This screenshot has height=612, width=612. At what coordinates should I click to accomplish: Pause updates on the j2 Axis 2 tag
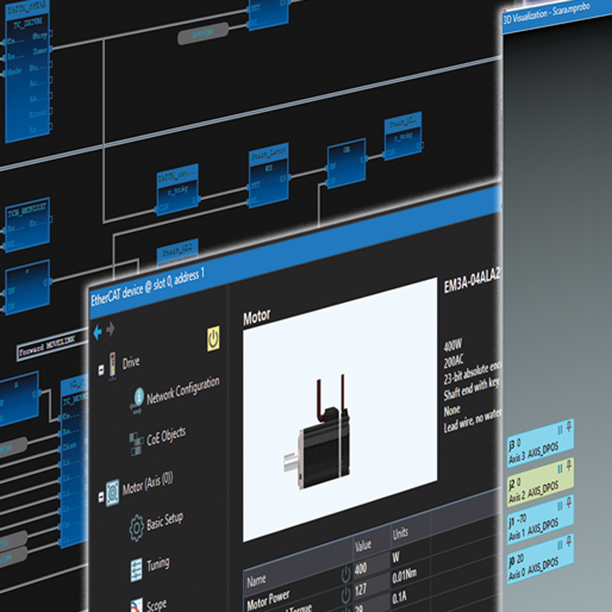(x=559, y=467)
